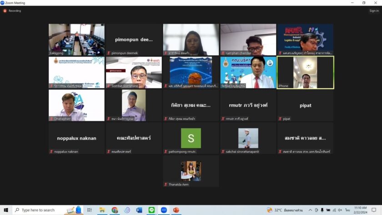Open the Windows Start menu
Screen dimensions: 382x215
click(x=6, y=210)
